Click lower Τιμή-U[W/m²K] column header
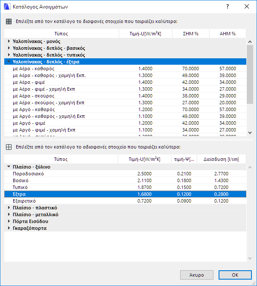The image size is (257, 286). [x=144, y=159]
